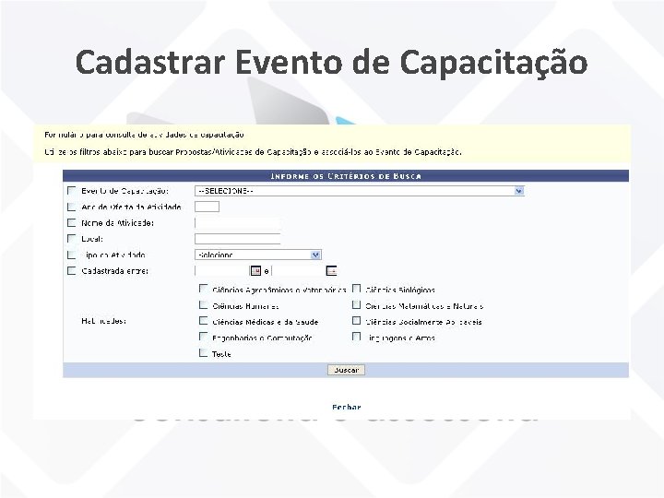Screen dimensions: 664x498
Task: Enable Engenharias e Computação checkbox
Action: click(x=203, y=337)
